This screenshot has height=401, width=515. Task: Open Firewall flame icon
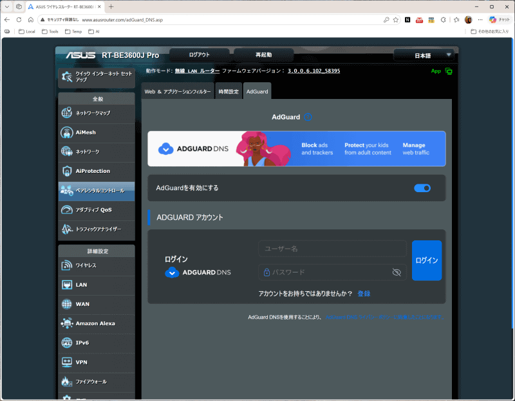[67, 381]
